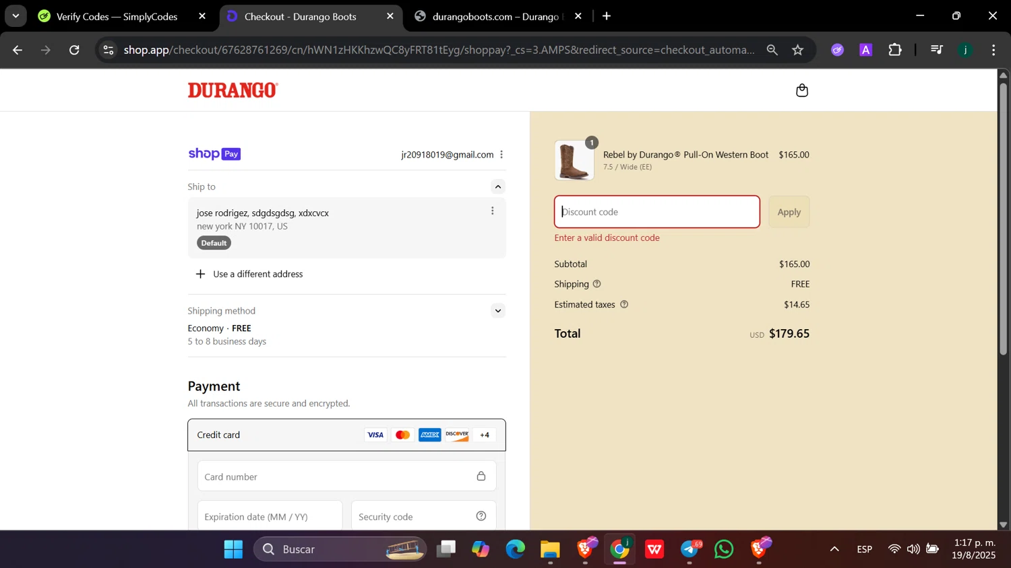Open Microsoft Edge from taskbar
The image size is (1011, 568).
point(516,549)
